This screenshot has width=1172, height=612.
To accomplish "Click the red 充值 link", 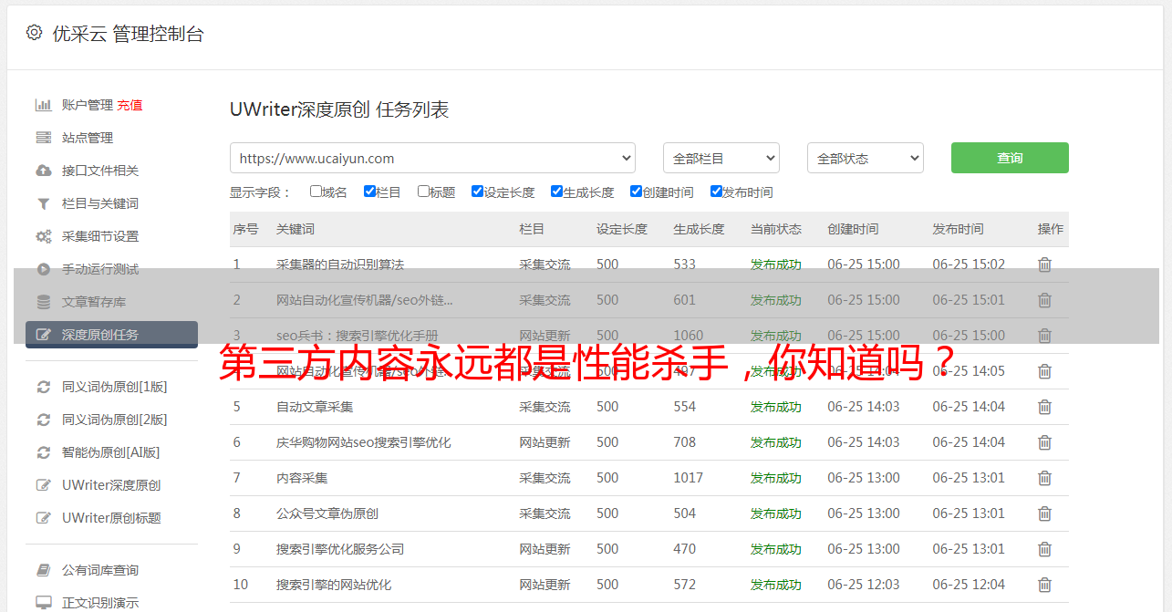I will pos(130,105).
